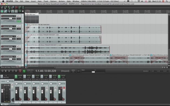Click Go to start transport button

(x=2, y=71)
